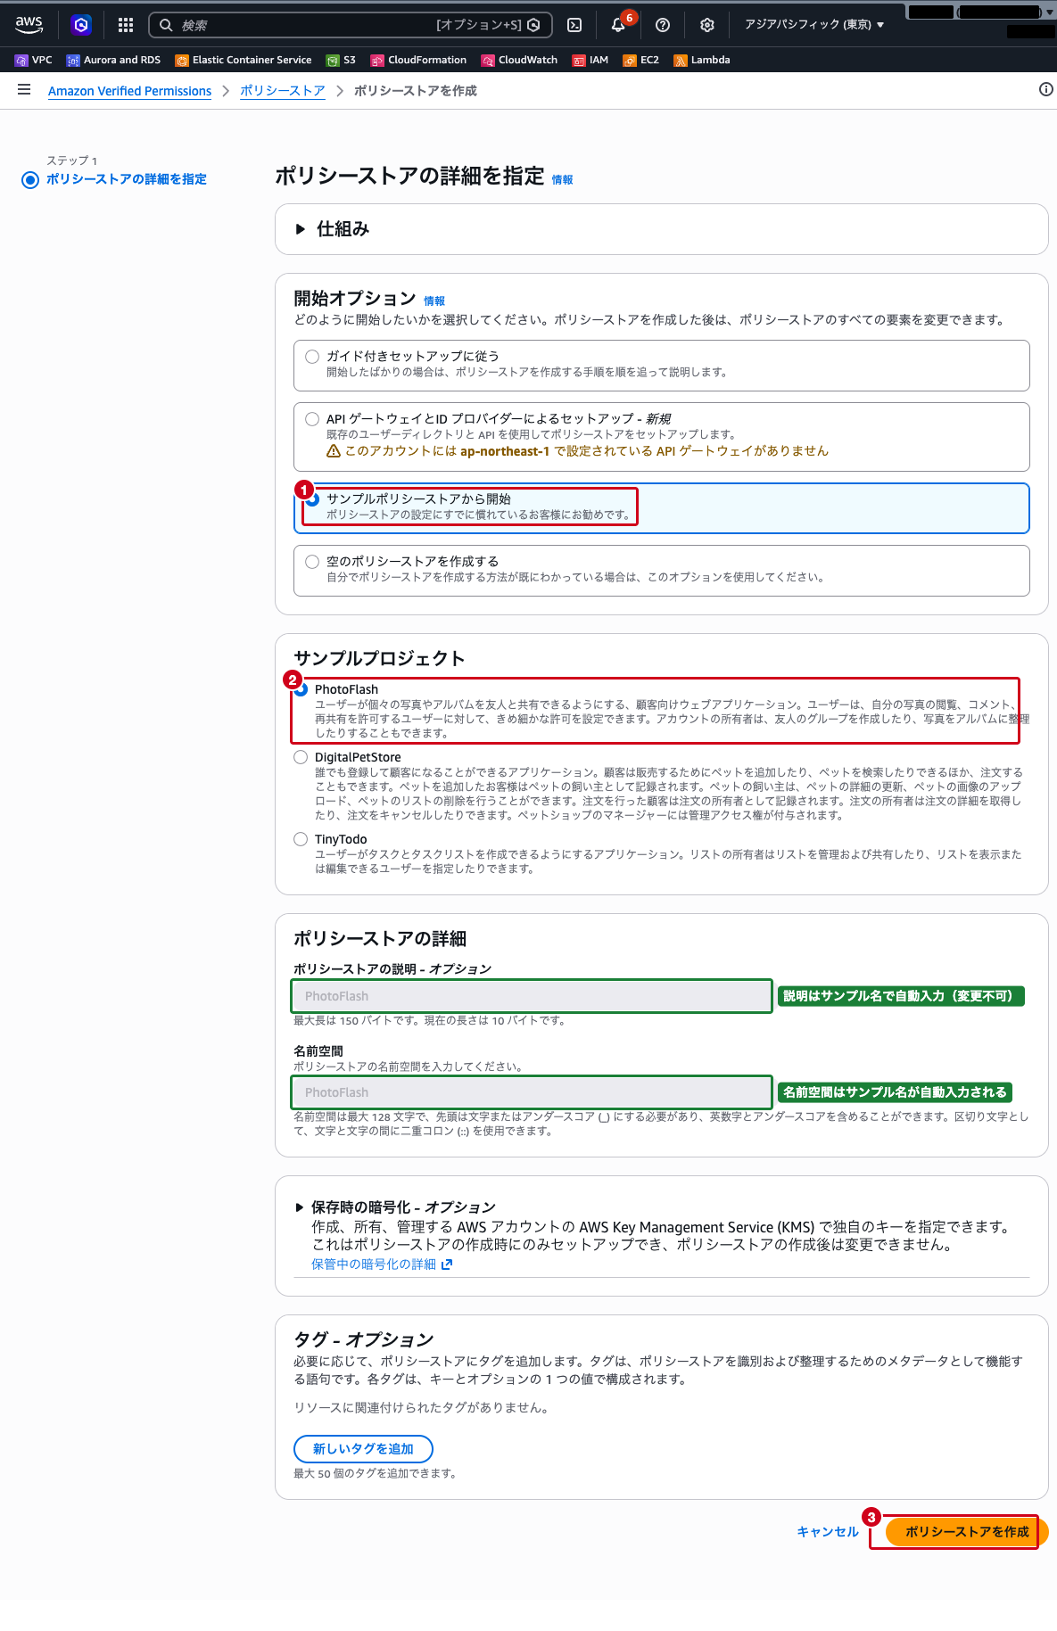Choose the TinyTodo sample project
The width and height of the screenshot is (1057, 1631).
(301, 839)
